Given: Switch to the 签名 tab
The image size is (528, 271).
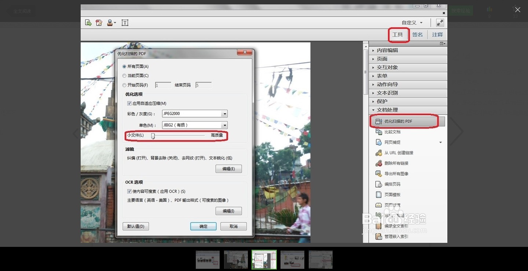Looking at the screenshot, I should click(x=417, y=35).
